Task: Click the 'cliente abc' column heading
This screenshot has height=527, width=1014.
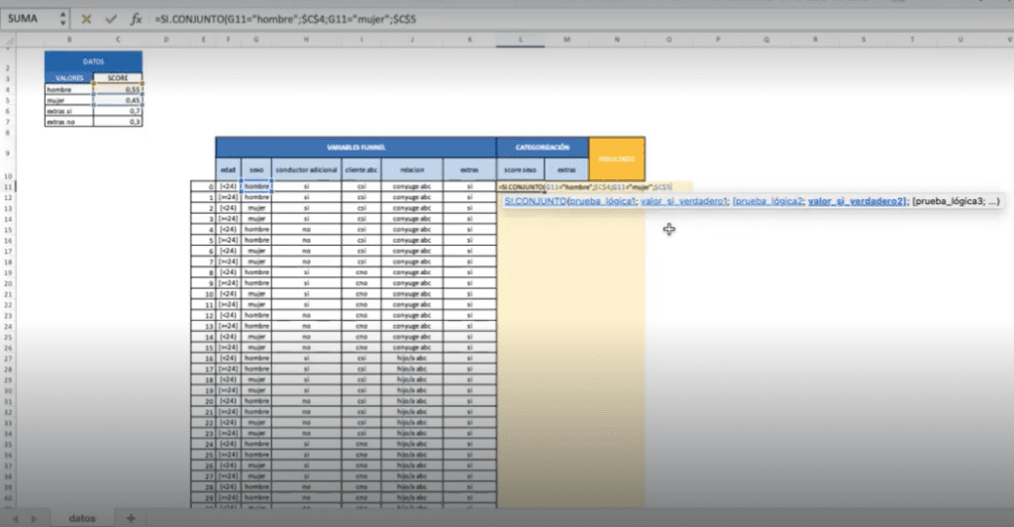Action: [361, 169]
